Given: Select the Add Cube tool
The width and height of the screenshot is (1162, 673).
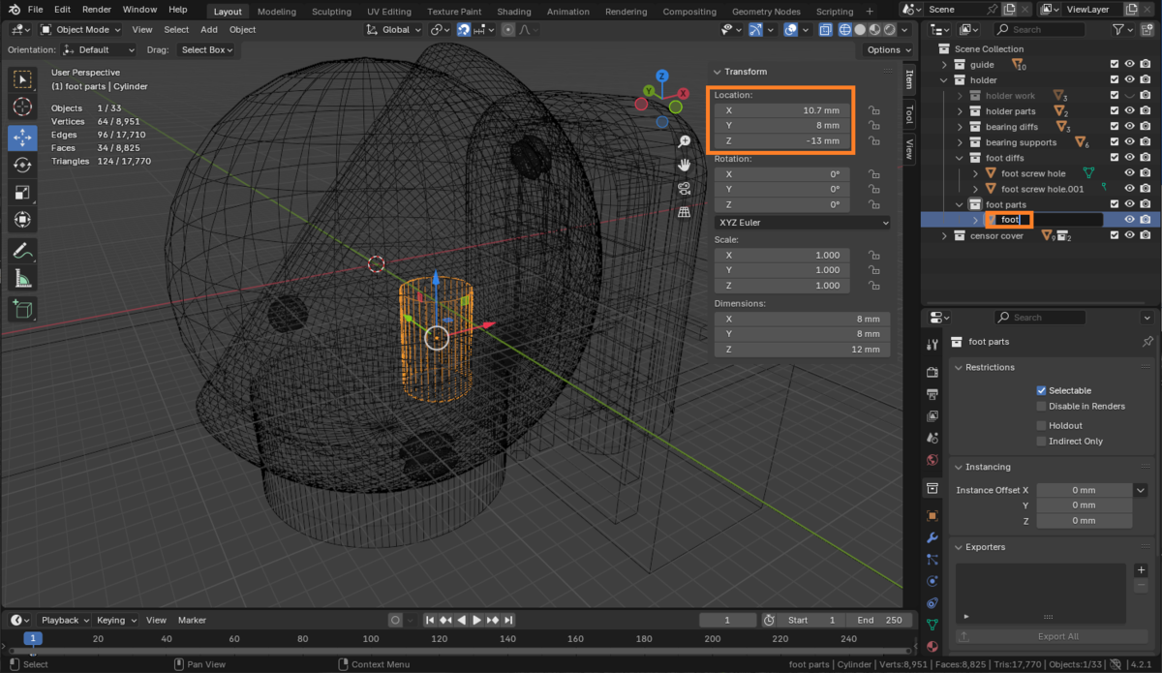Looking at the screenshot, I should click(22, 309).
